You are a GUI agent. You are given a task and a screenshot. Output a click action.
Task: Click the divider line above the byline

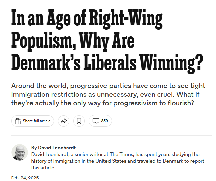click(111, 136)
